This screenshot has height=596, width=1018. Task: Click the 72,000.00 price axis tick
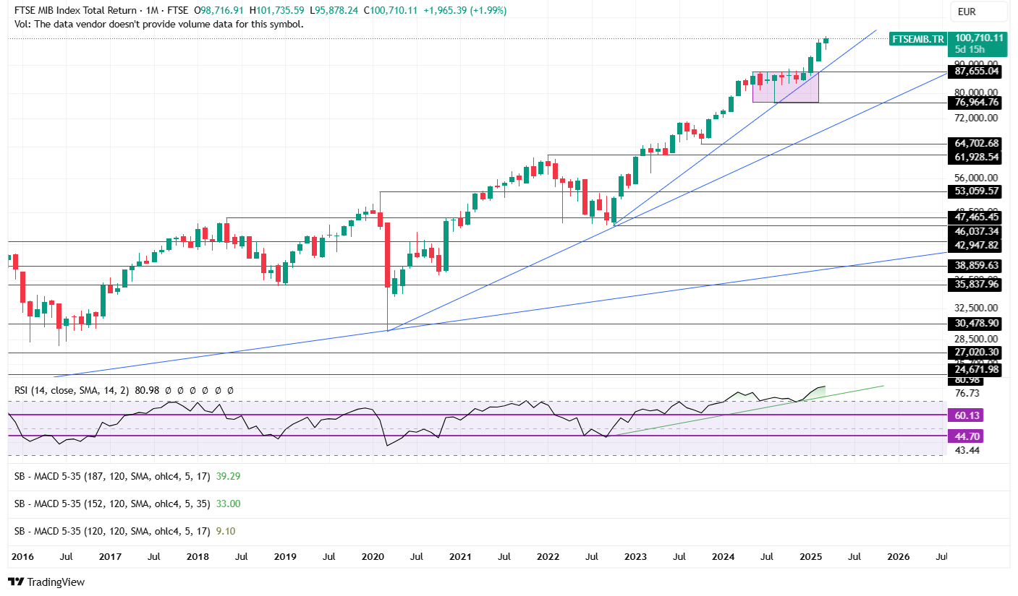coord(977,118)
